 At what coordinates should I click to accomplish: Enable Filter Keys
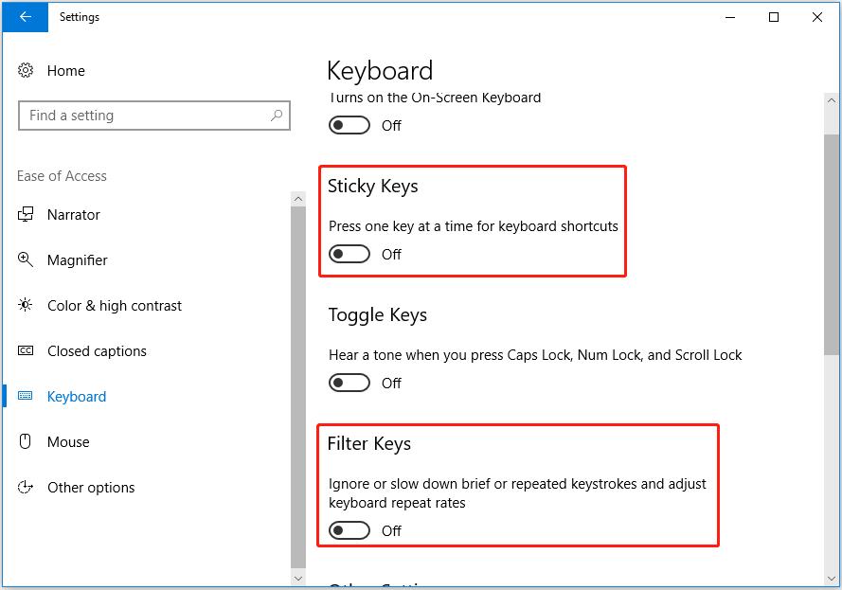pos(349,530)
